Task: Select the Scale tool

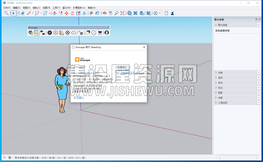Action: click(x=78, y=13)
